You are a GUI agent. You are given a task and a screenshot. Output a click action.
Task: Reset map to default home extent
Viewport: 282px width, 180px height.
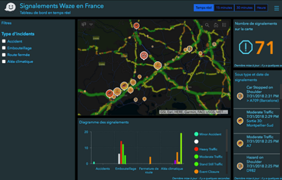coord(216,25)
